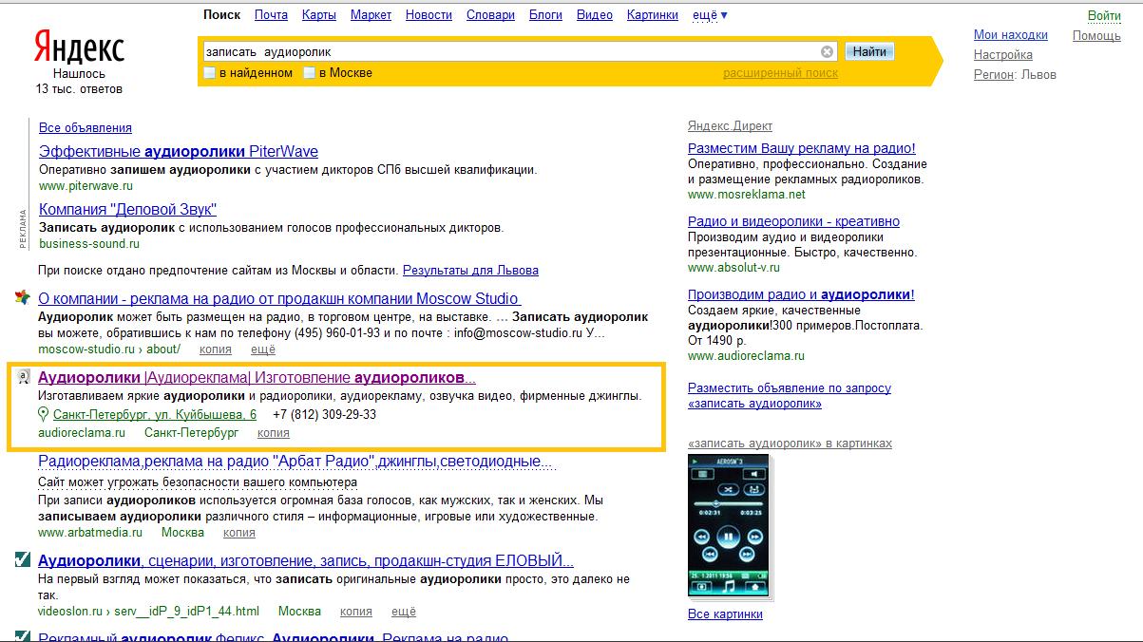Open 'Радио и видеоролики - креативно' ad
1143x642 pixels.
pos(793,221)
